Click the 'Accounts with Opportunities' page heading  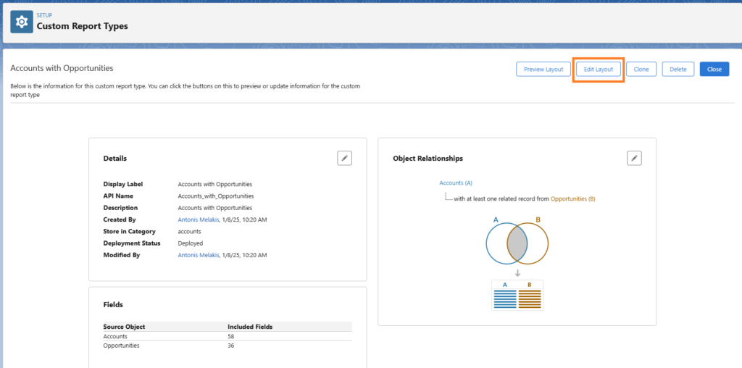pyautogui.click(x=62, y=68)
